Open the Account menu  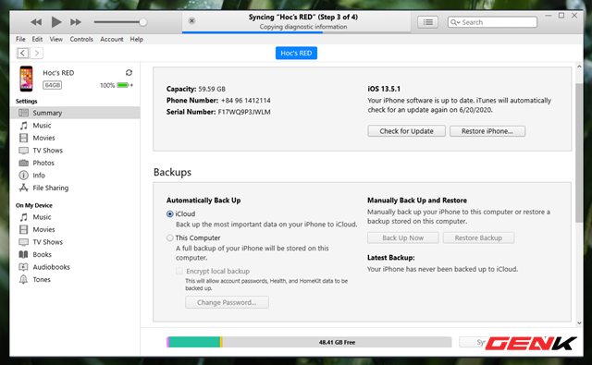click(111, 39)
